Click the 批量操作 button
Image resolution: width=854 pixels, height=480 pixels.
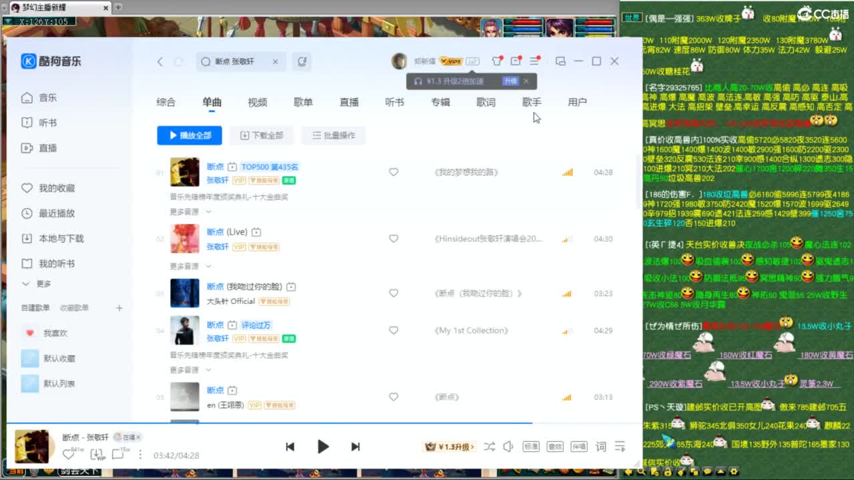[x=334, y=135]
